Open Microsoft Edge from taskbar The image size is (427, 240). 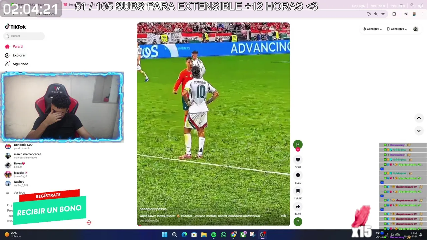pos(184,235)
